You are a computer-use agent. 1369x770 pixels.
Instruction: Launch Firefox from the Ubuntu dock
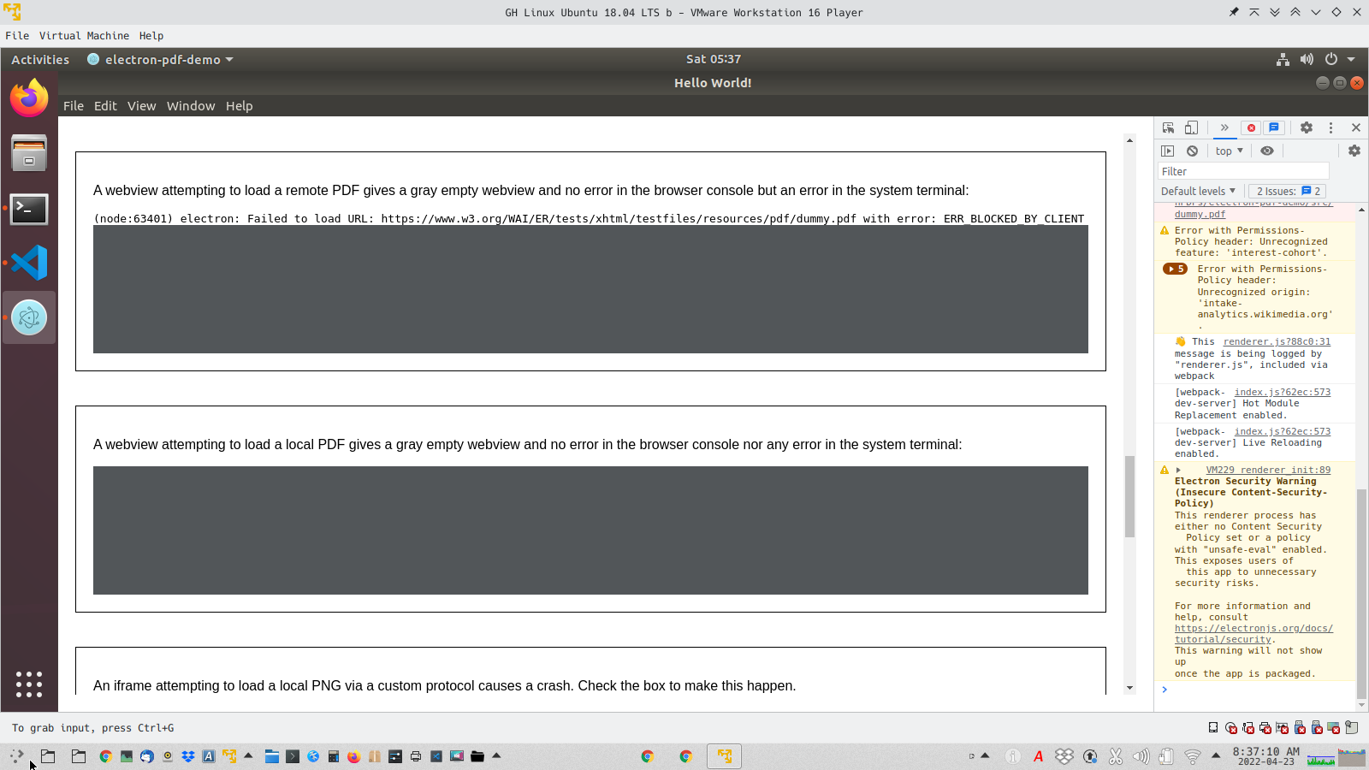pyautogui.click(x=28, y=98)
